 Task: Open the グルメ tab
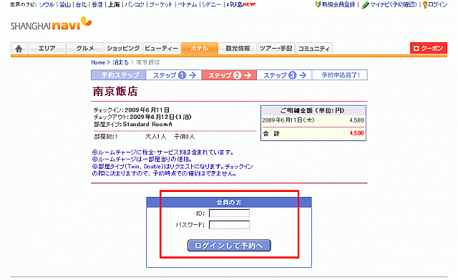click(85, 49)
